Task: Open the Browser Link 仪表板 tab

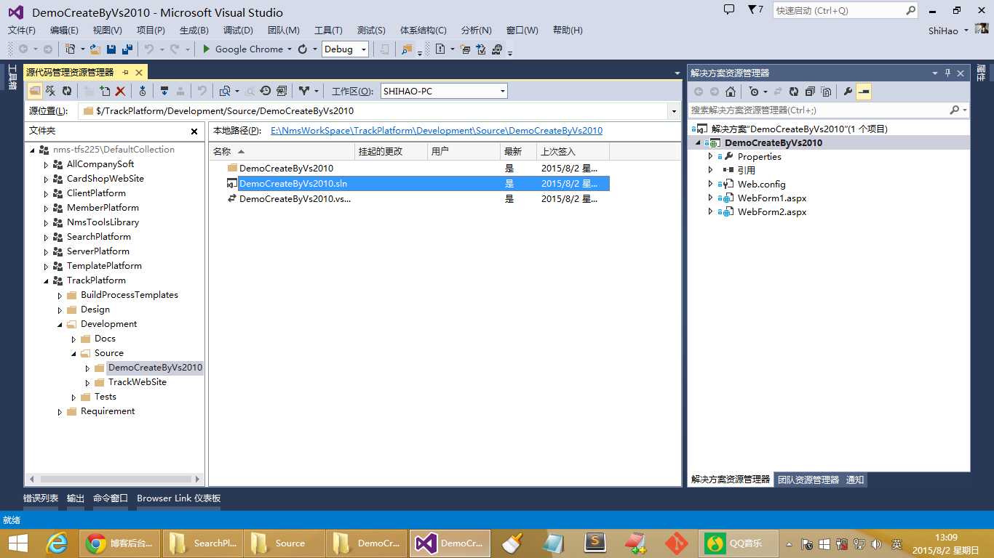Action: [x=178, y=498]
